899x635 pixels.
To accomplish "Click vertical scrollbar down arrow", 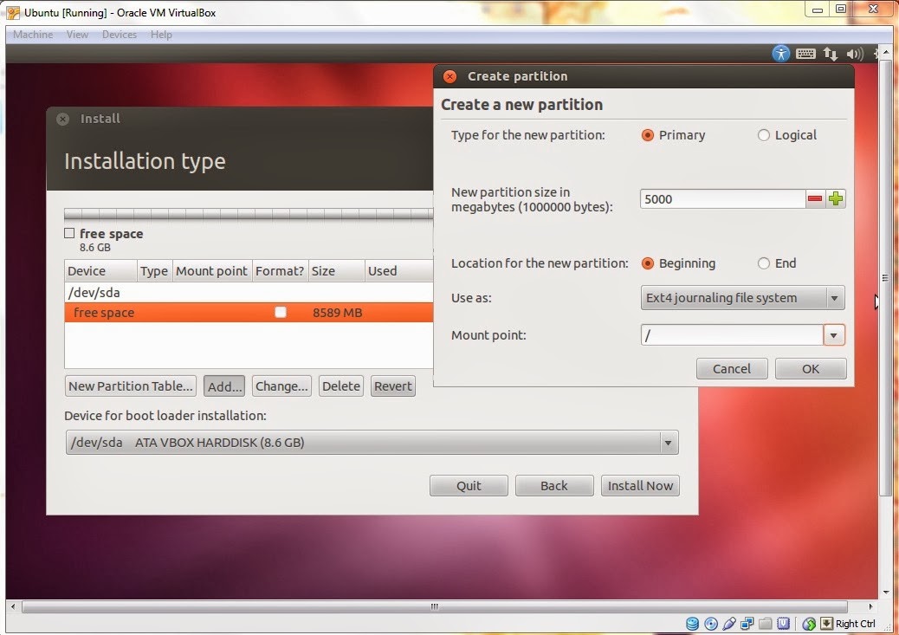I will [886, 593].
